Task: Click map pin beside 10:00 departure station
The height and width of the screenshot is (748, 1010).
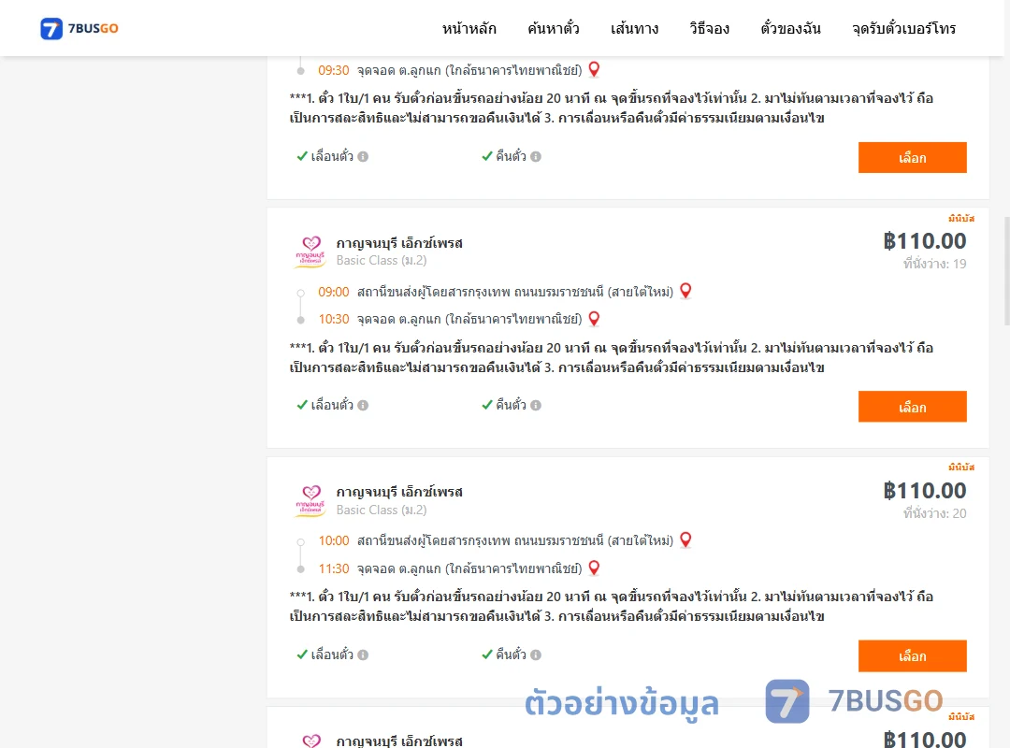Action: pos(685,539)
